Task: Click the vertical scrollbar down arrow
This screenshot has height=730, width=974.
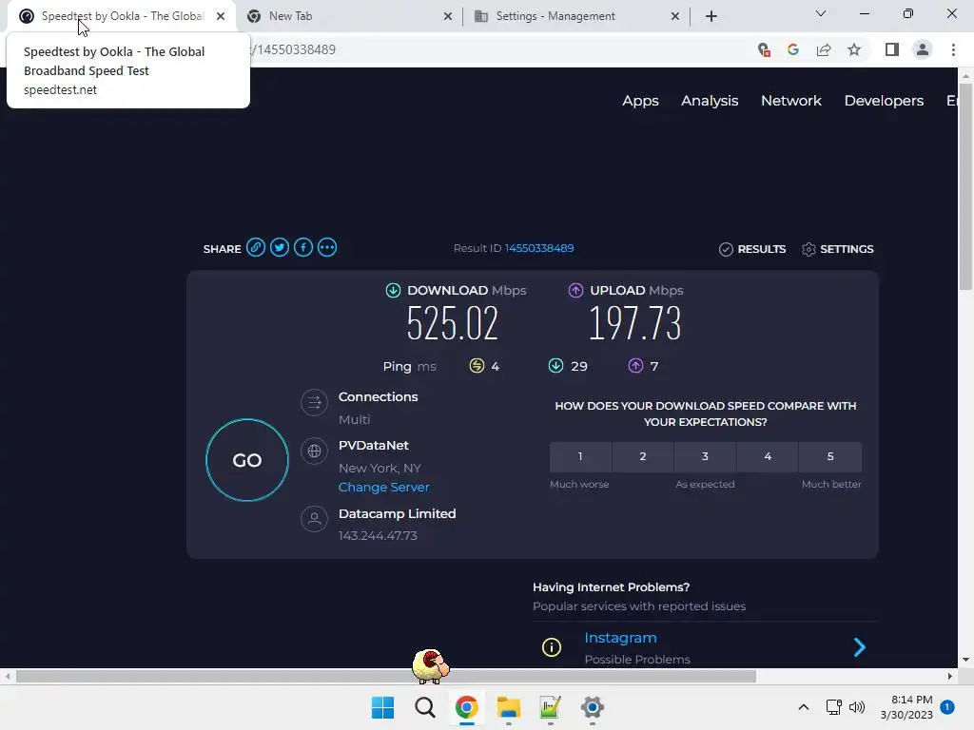Action: pyautogui.click(x=965, y=660)
